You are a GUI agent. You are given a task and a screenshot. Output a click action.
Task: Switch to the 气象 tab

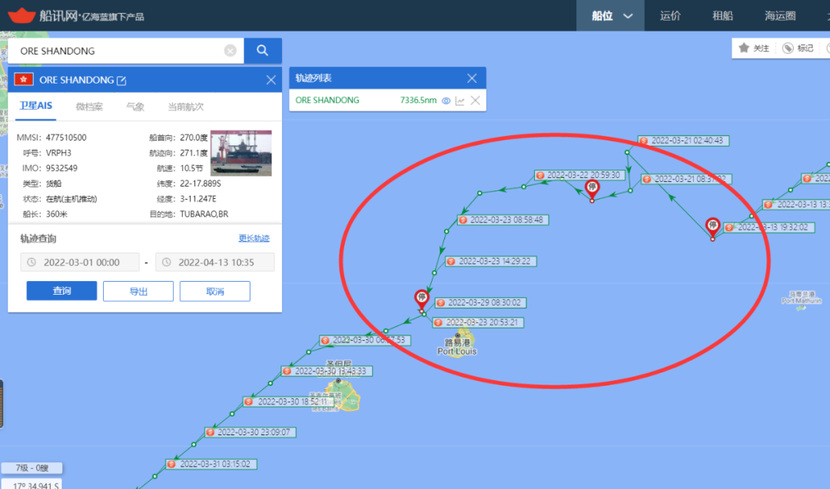pos(135,107)
